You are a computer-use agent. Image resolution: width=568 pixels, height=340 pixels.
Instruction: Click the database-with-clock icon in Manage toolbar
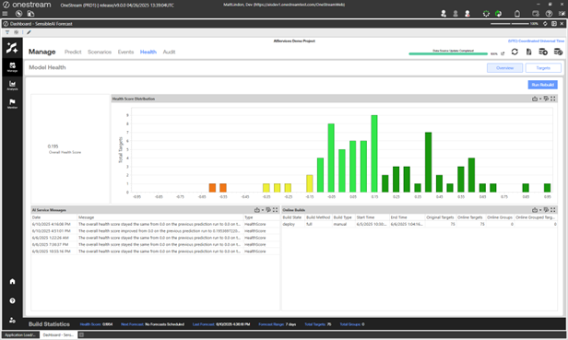point(558,52)
